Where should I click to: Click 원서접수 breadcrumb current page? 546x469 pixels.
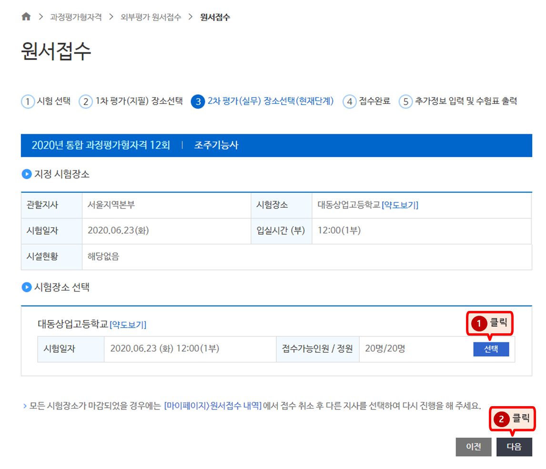(215, 17)
